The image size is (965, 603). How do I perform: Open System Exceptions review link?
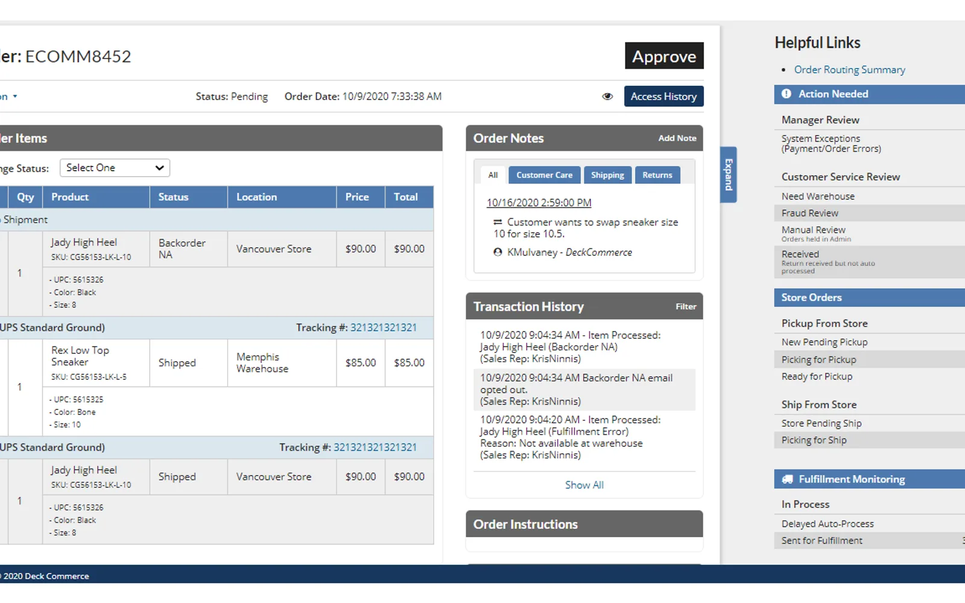pyautogui.click(x=831, y=144)
